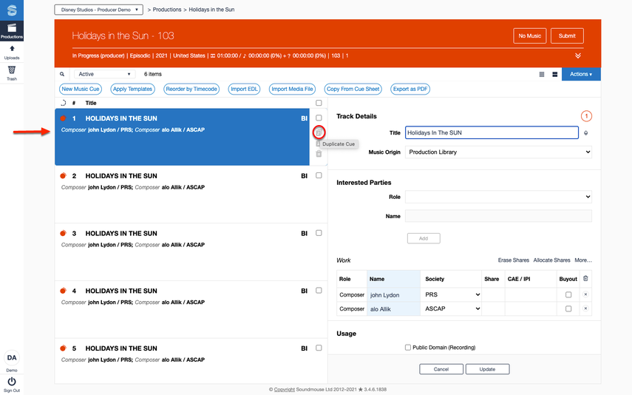
Task: Open Disney Studios - Producer Demo dropdown
Action: [x=99, y=10]
